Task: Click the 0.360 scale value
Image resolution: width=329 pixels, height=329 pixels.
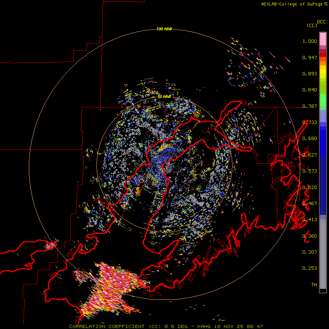Action: point(310,236)
